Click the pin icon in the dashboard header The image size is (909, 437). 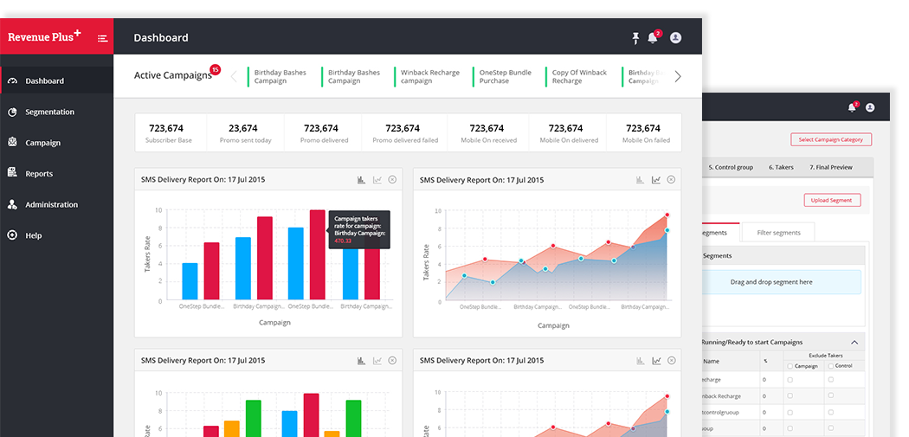click(635, 38)
